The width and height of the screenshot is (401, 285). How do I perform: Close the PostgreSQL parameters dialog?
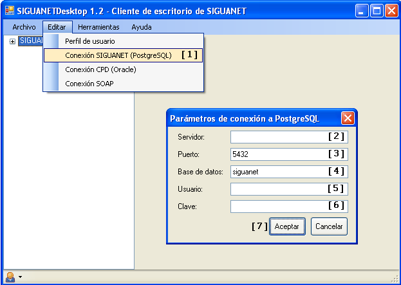[348, 118]
